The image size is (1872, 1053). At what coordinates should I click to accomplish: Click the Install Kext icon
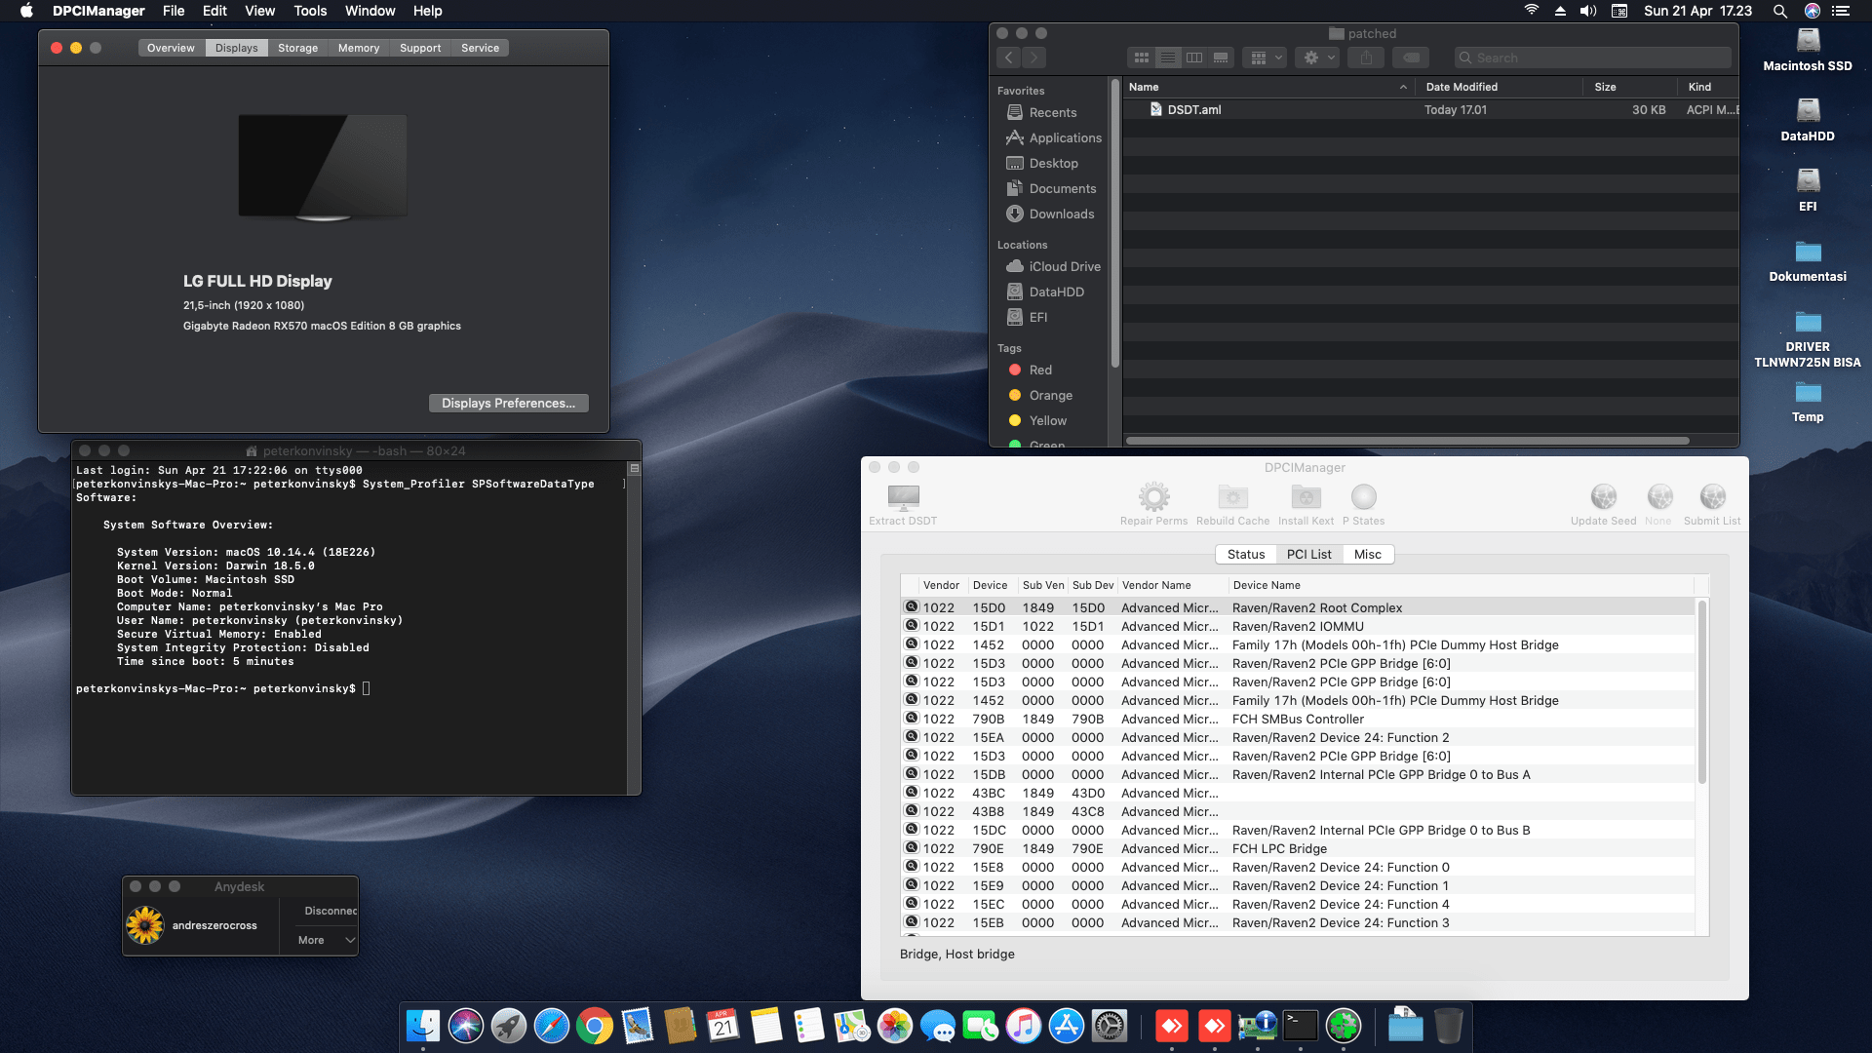pos(1306,497)
